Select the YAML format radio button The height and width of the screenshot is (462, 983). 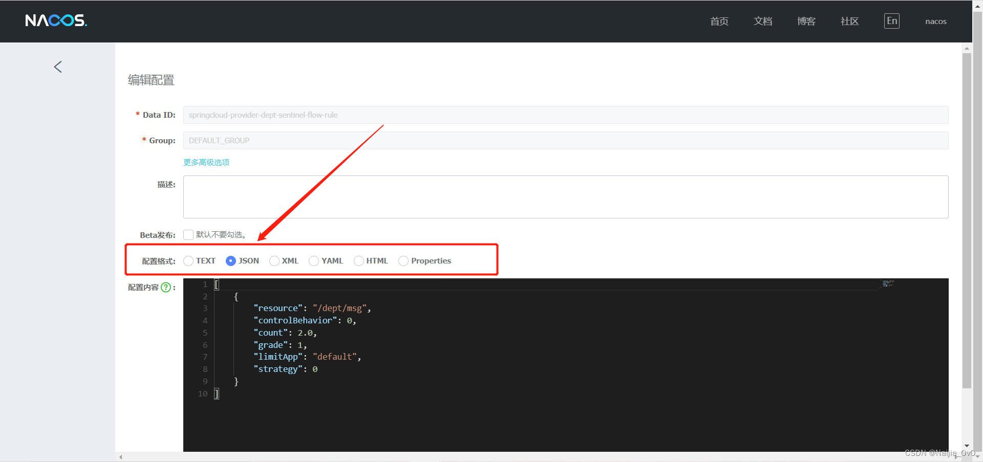tap(314, 261)
